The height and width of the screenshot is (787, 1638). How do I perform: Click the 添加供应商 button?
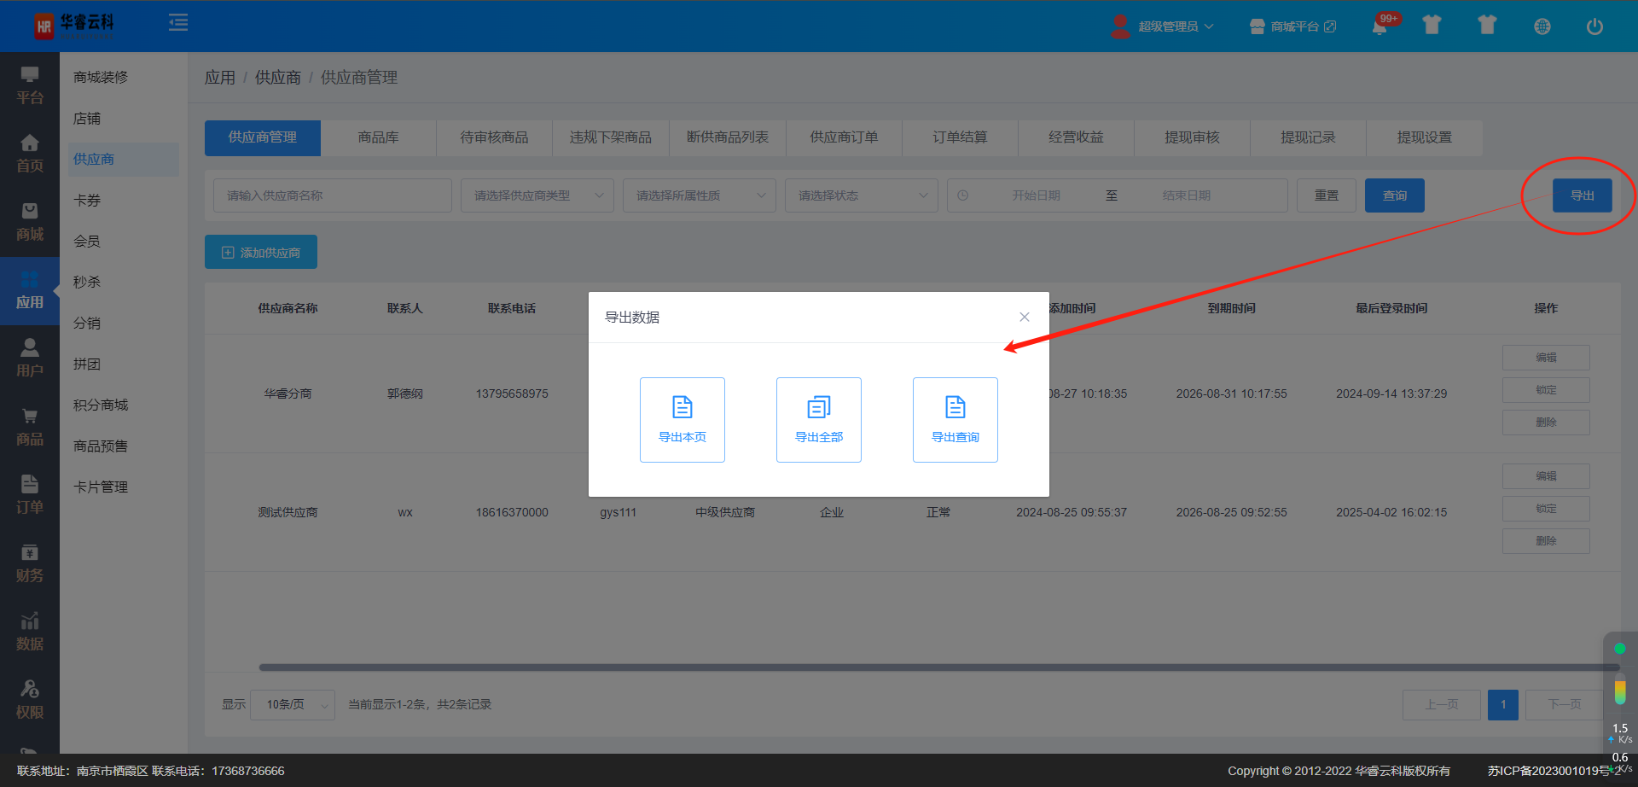click(261, 252)
